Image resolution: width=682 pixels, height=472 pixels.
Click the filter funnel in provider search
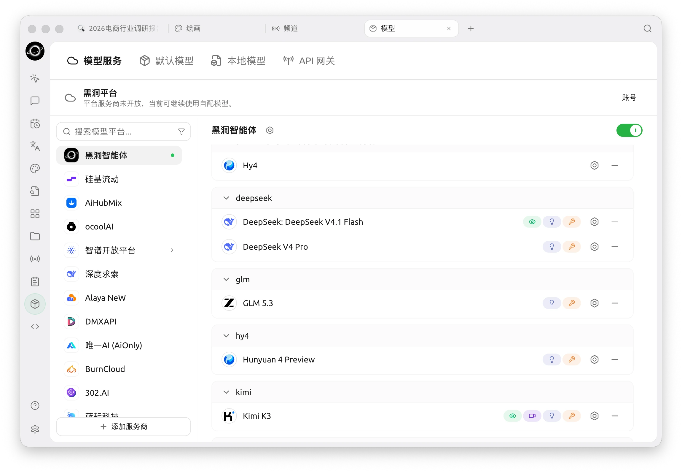pos(181,132)
